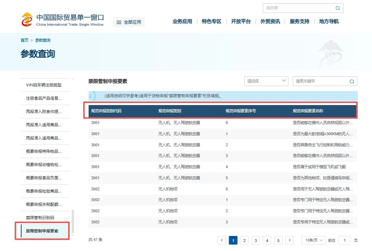This screenshot has height=251, width=372.
Task: Click 规范申报要素序号 column header
Action: [x=241, y=111]
